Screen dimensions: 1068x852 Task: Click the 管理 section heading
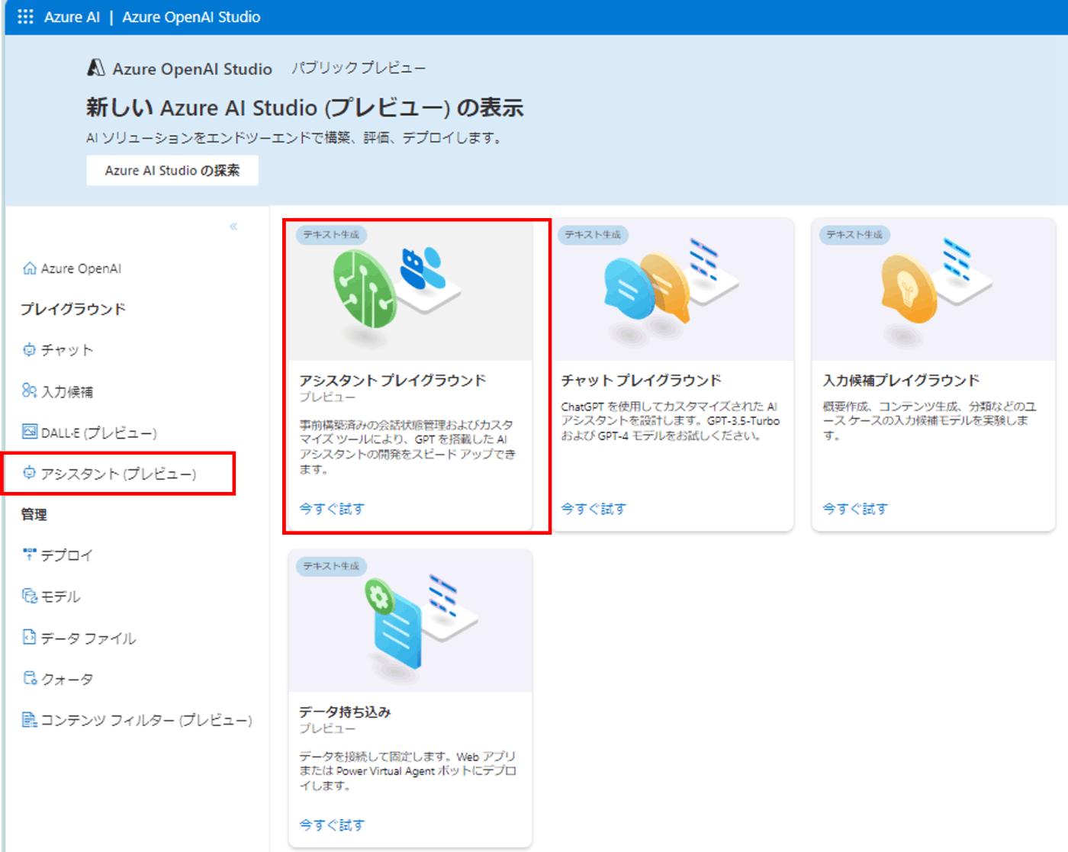pyautogui.click(x=34, y=514)
